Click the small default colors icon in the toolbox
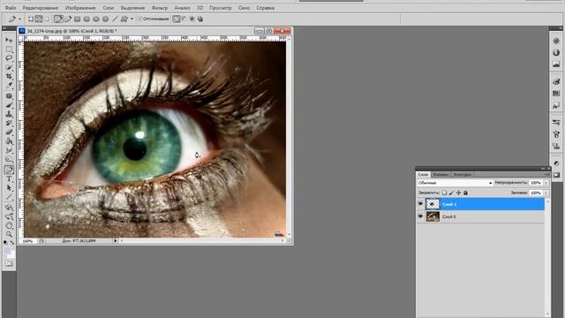Viewport: 565px width, 318px height. 5,243
